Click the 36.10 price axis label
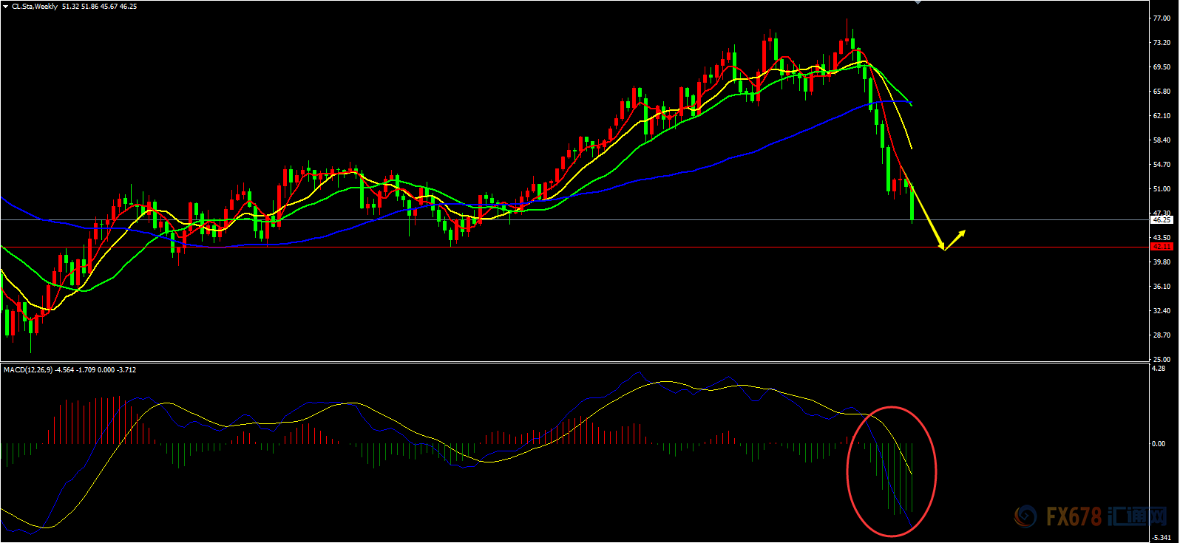The height and width of the screenshot is (543, 1180). coord(1162,287)
